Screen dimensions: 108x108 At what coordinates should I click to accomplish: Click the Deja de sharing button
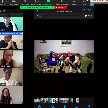(60, 8)
